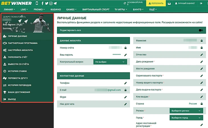Click Выход in the sidebar

[12, 99]
